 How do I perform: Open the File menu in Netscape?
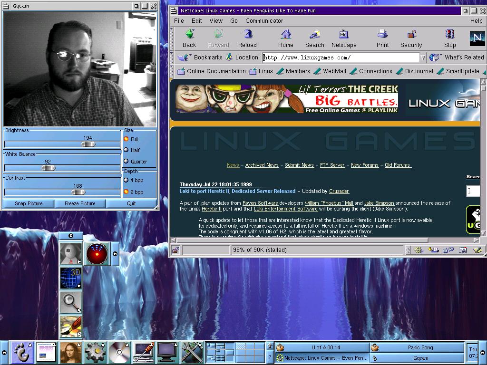click(179, 21)
